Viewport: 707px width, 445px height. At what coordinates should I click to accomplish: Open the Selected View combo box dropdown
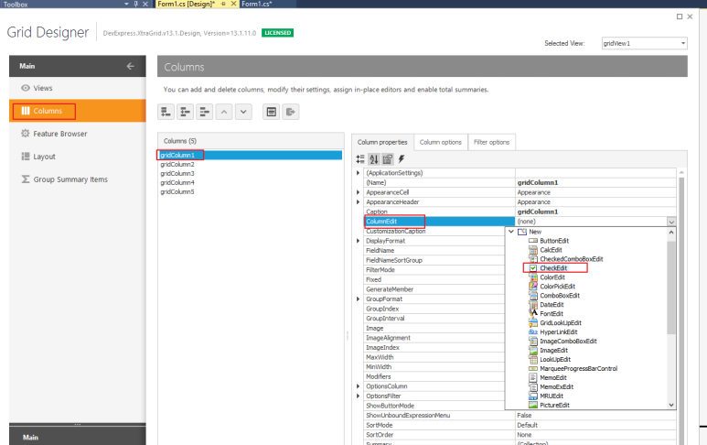(683, 43)
